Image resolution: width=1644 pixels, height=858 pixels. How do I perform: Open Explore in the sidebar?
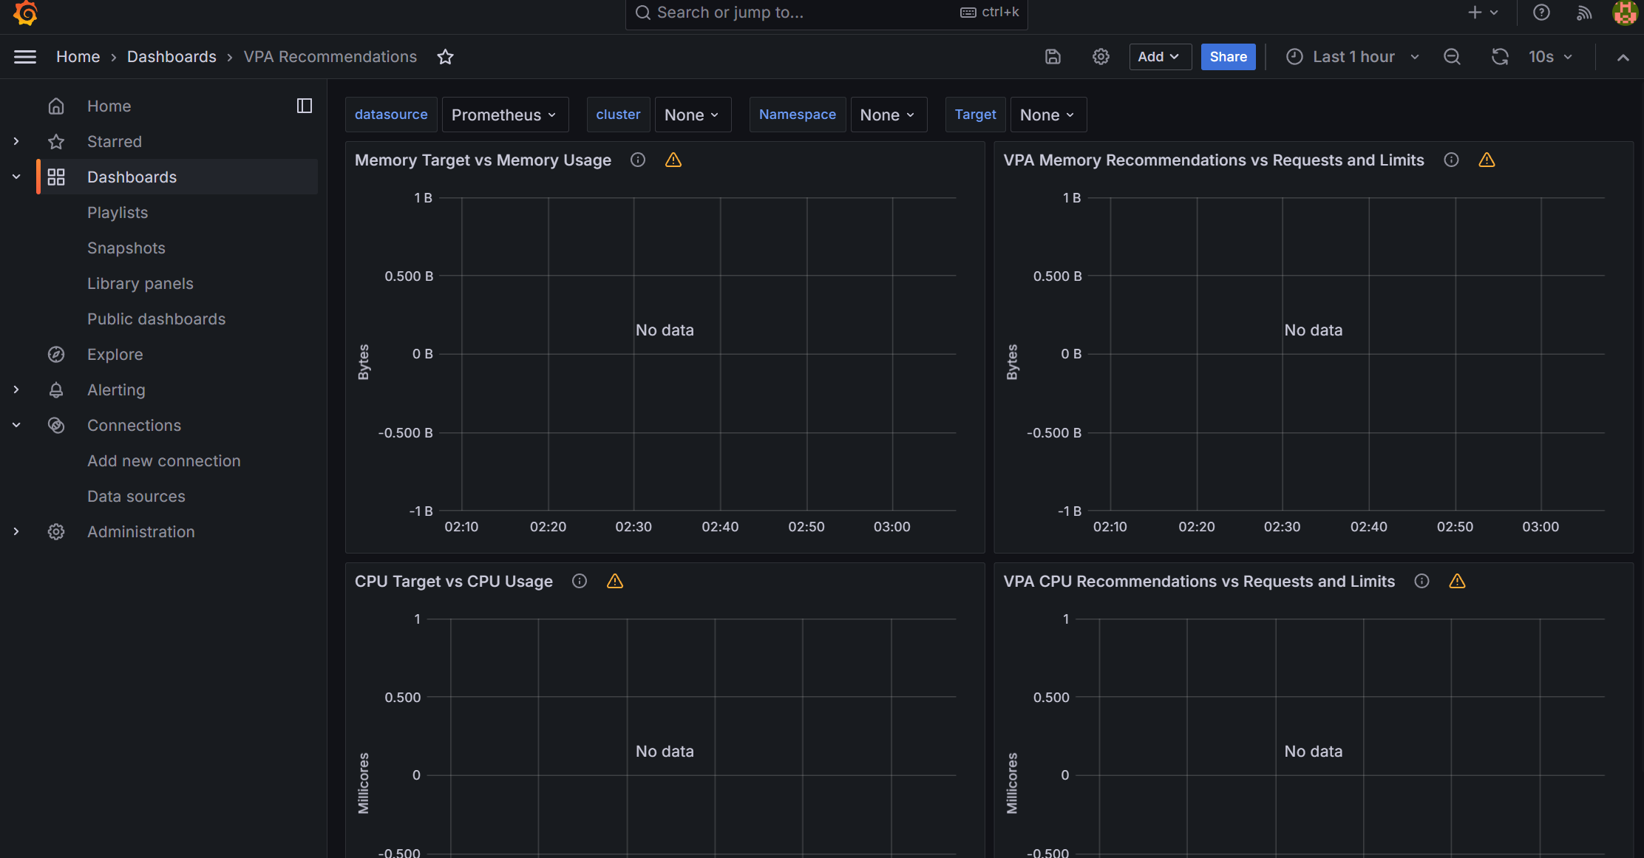(x=115, y=354)
